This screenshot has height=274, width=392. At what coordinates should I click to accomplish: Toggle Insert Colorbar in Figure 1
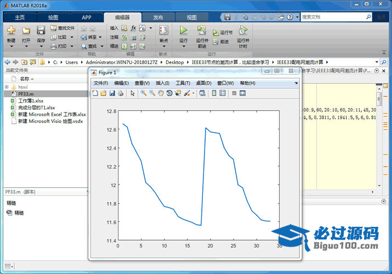214,93
